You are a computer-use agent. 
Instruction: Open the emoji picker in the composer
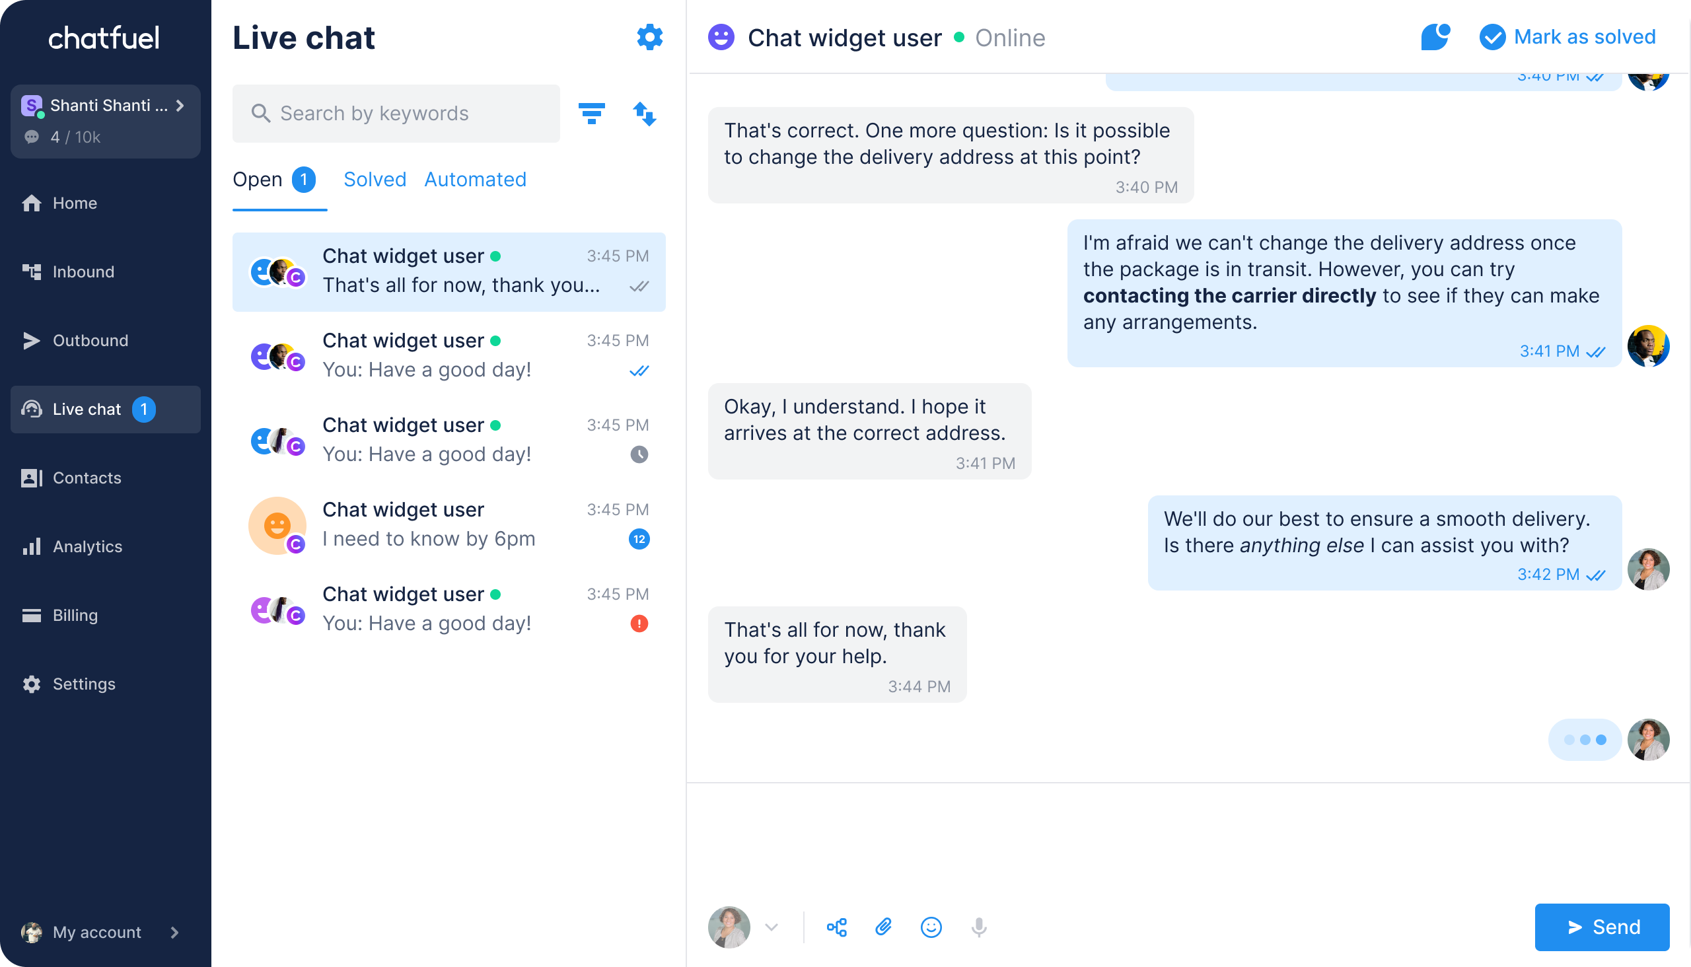[x=931, y=926]
